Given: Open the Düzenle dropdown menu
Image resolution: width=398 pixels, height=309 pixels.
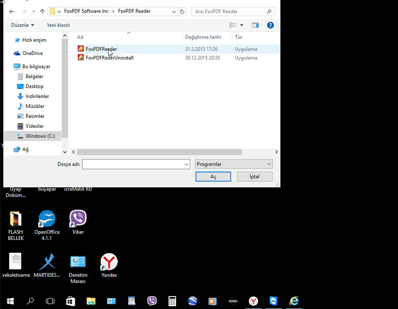Looking at the screenshot, I should 23,25.
